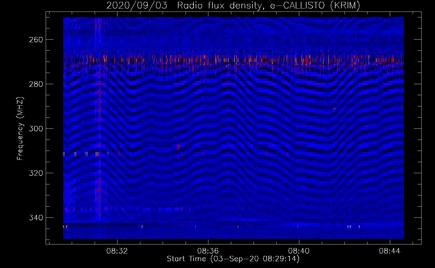Click the 280 frequency tick label
This screenshot has width=435, height=268.
36,84
